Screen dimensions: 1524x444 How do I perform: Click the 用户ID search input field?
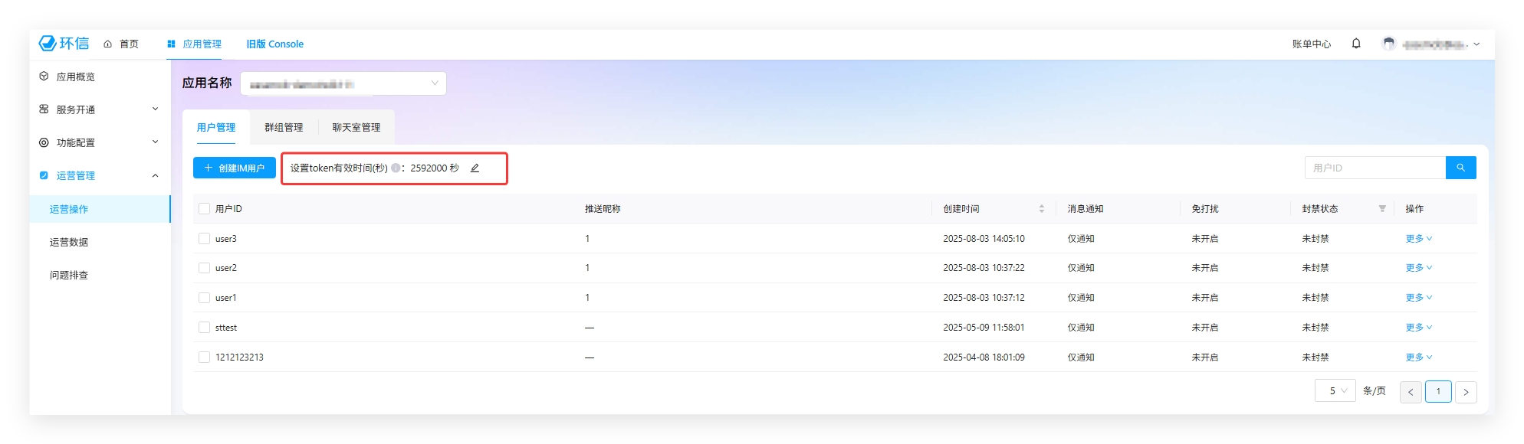pos(1375,168)
